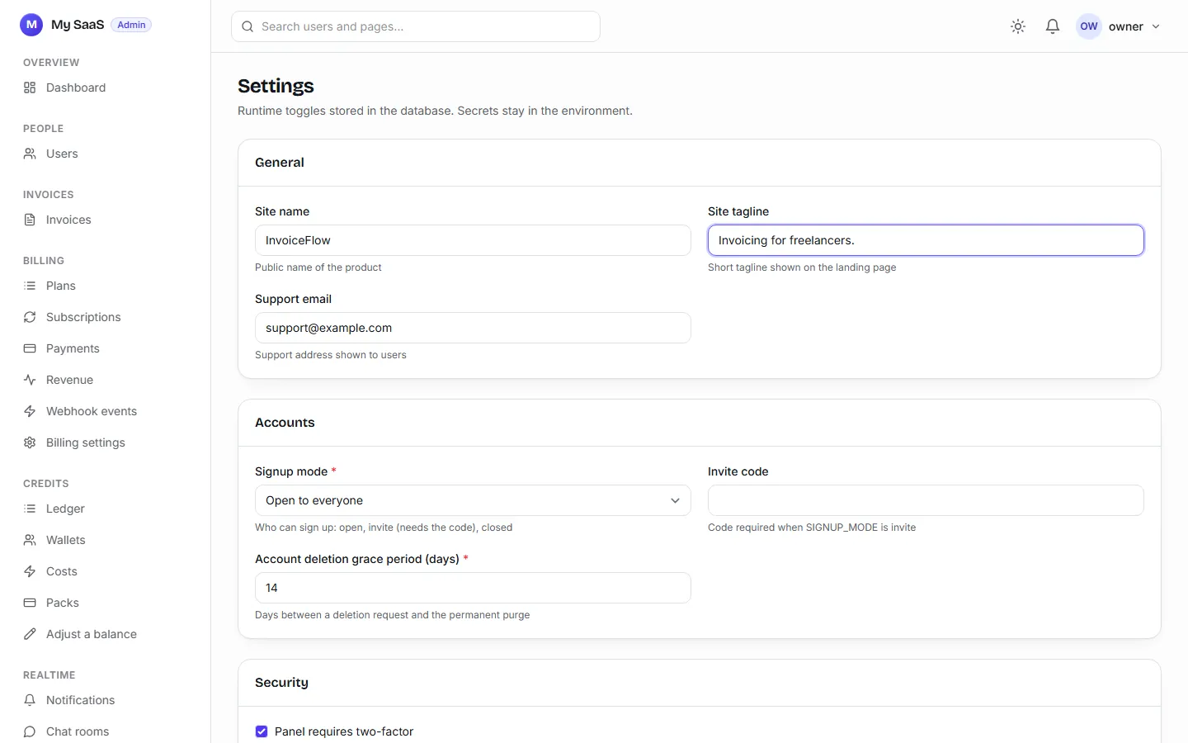Click the account deletion grace period field

(x=473, y=588)
